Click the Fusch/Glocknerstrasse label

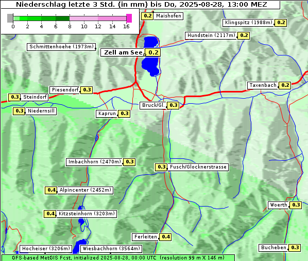click(x=198, y=167)
